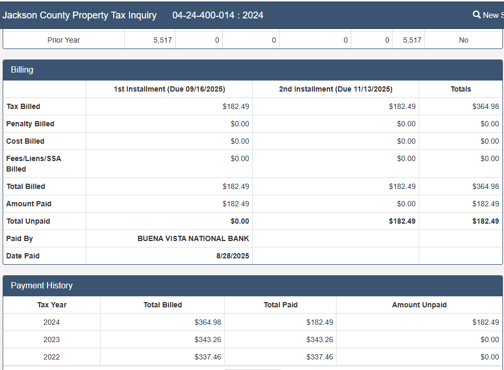Click the Tax Year column header
Viewport: 504px width, 370px height.
pos(52,305)
